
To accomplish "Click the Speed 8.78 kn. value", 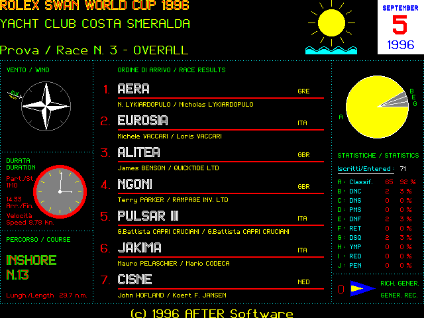I will point(30,223).
